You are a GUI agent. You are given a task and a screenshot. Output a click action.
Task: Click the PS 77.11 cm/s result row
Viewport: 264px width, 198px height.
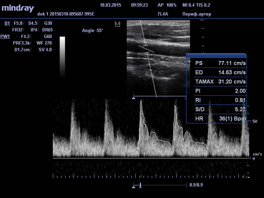click(x=220, y=63)
